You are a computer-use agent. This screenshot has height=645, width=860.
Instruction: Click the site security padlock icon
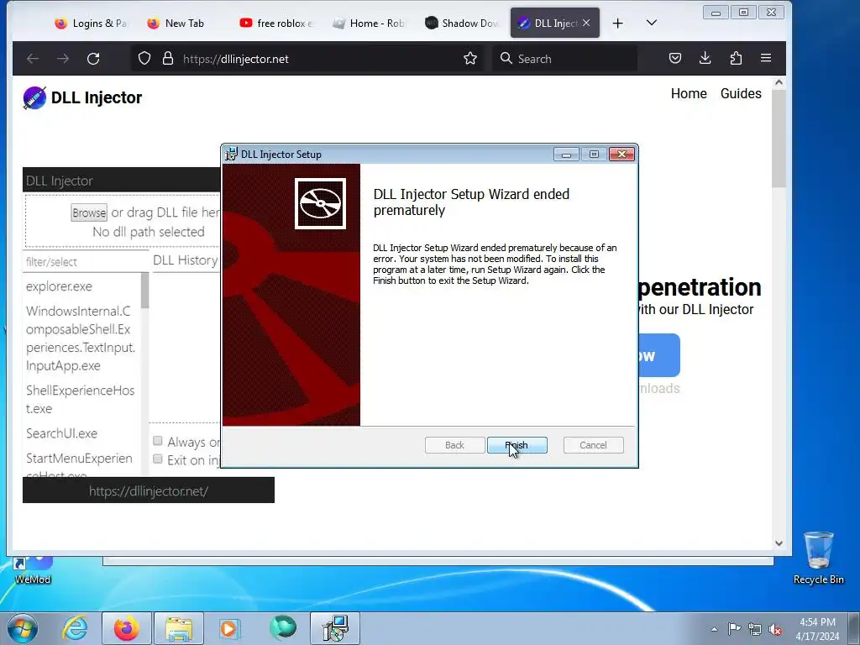point(168,59)
